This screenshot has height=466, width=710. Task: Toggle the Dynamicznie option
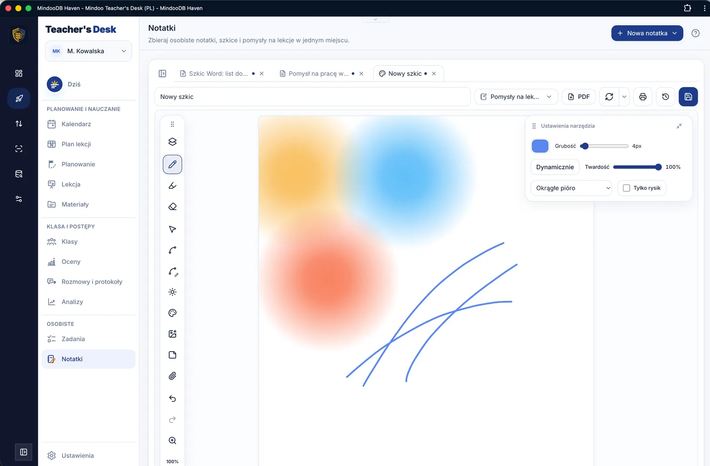[x=555, y=167]
